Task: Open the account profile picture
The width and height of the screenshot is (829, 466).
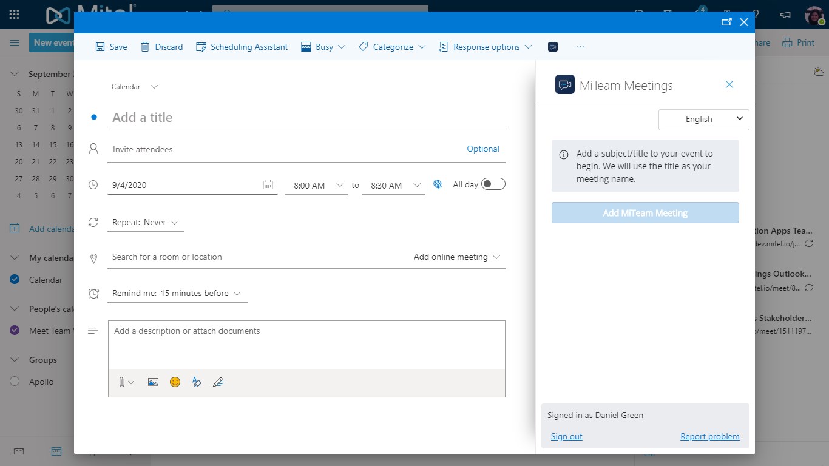Action: 814,15
